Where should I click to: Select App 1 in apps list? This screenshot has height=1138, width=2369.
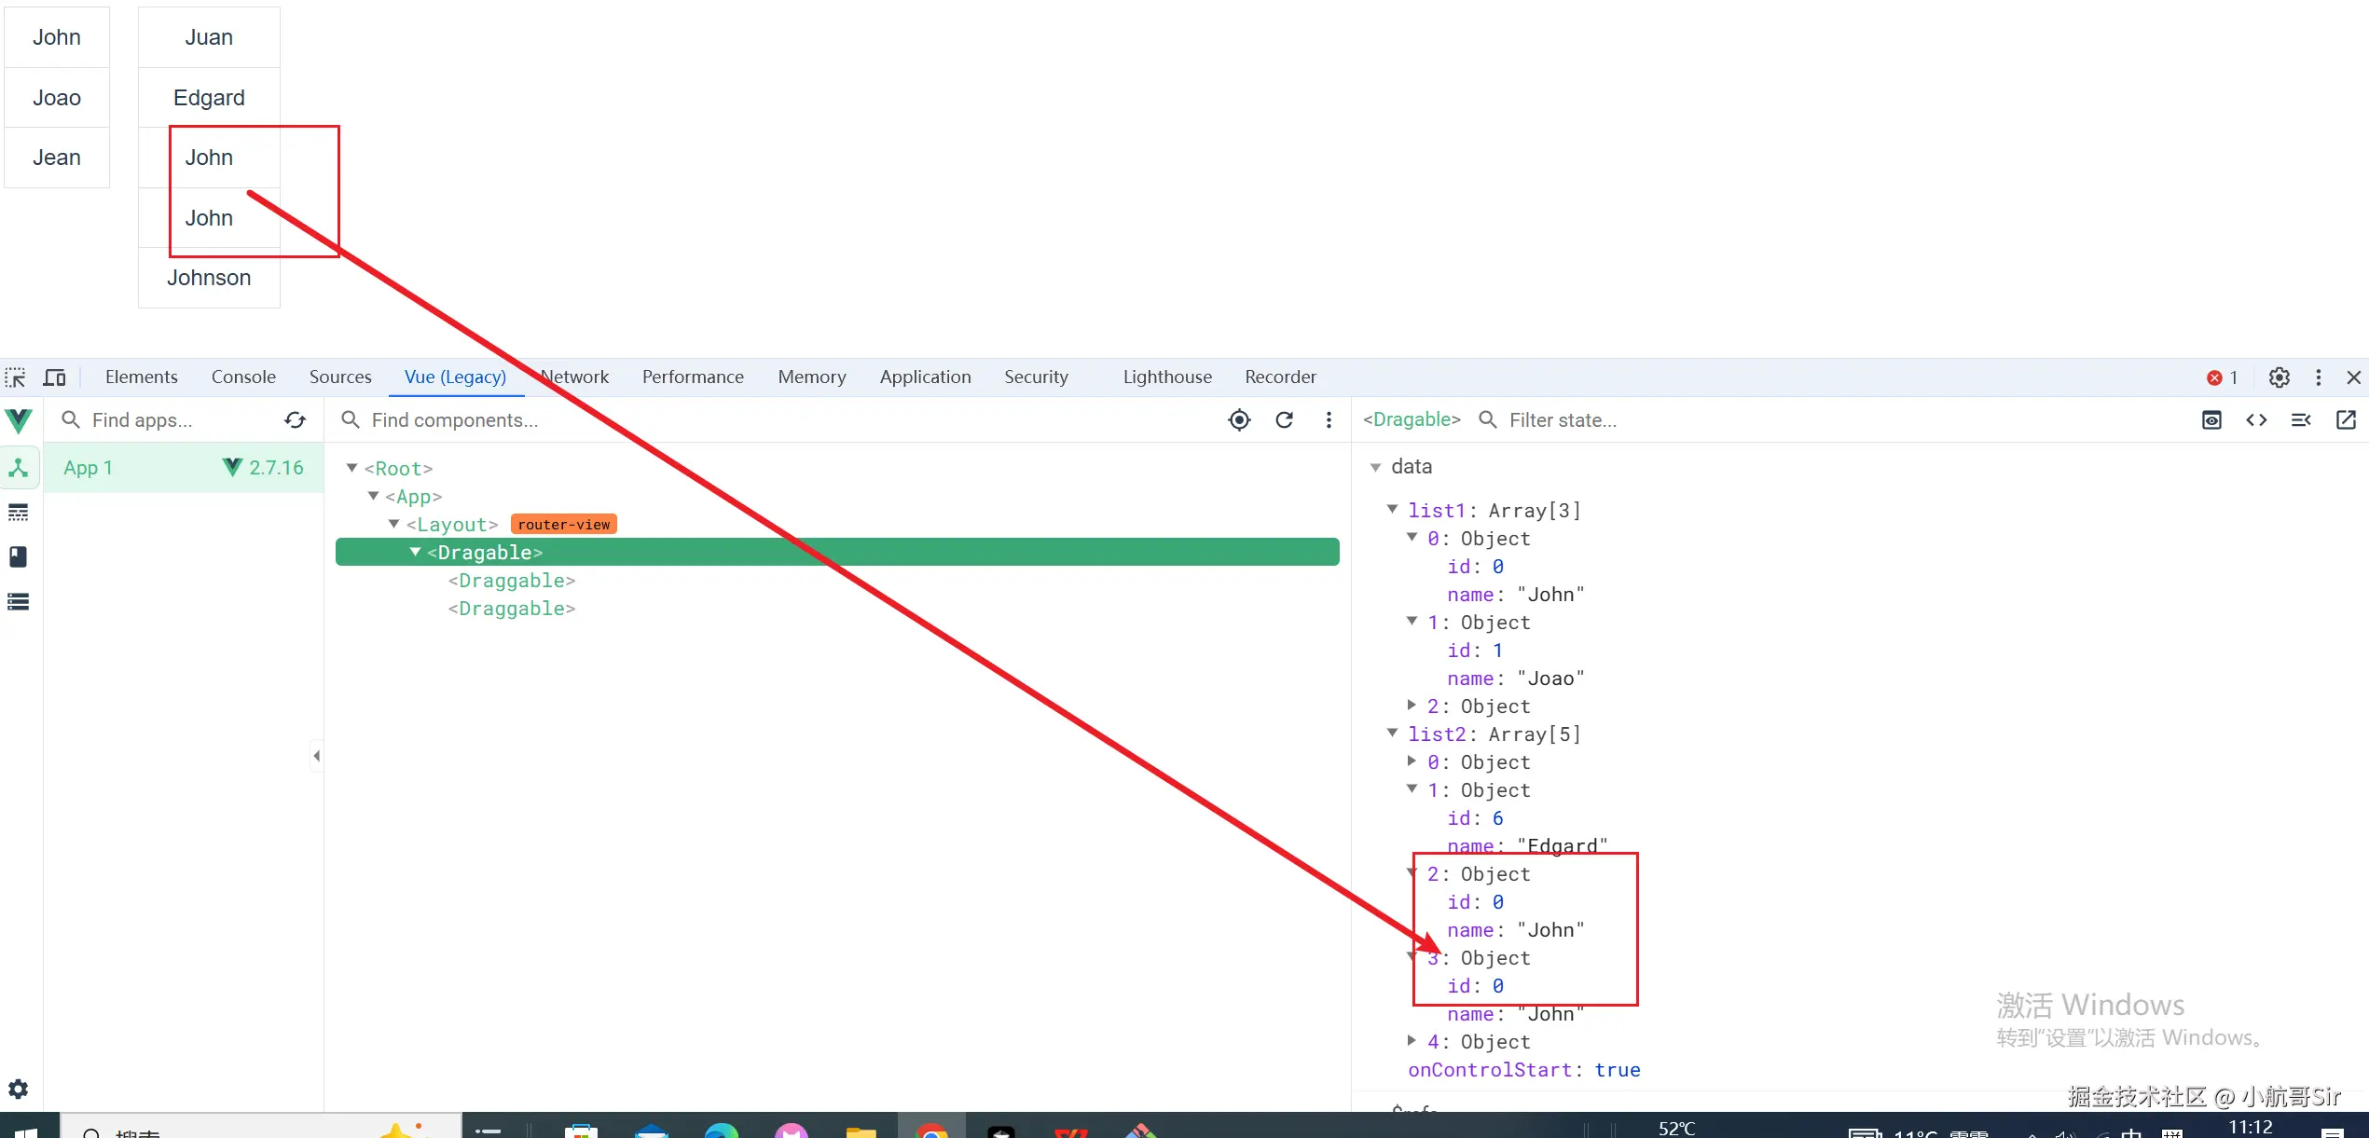tap(89, 468)
